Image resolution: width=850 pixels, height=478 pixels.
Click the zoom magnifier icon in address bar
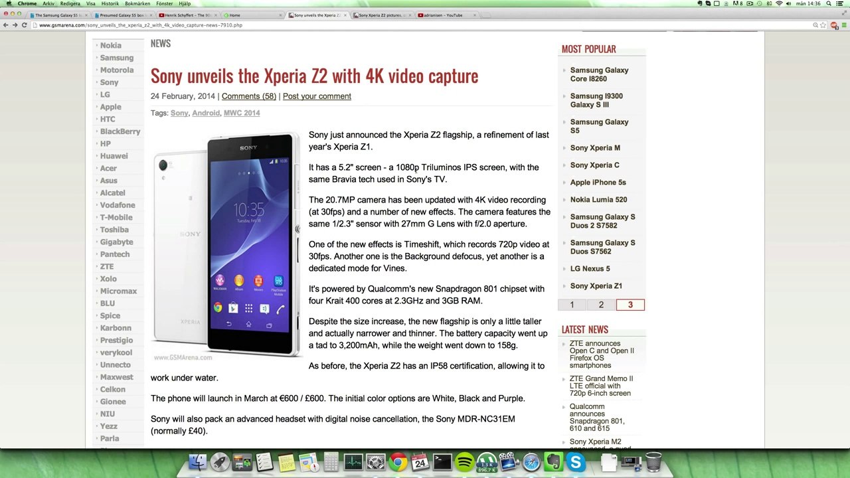point(815,25)
